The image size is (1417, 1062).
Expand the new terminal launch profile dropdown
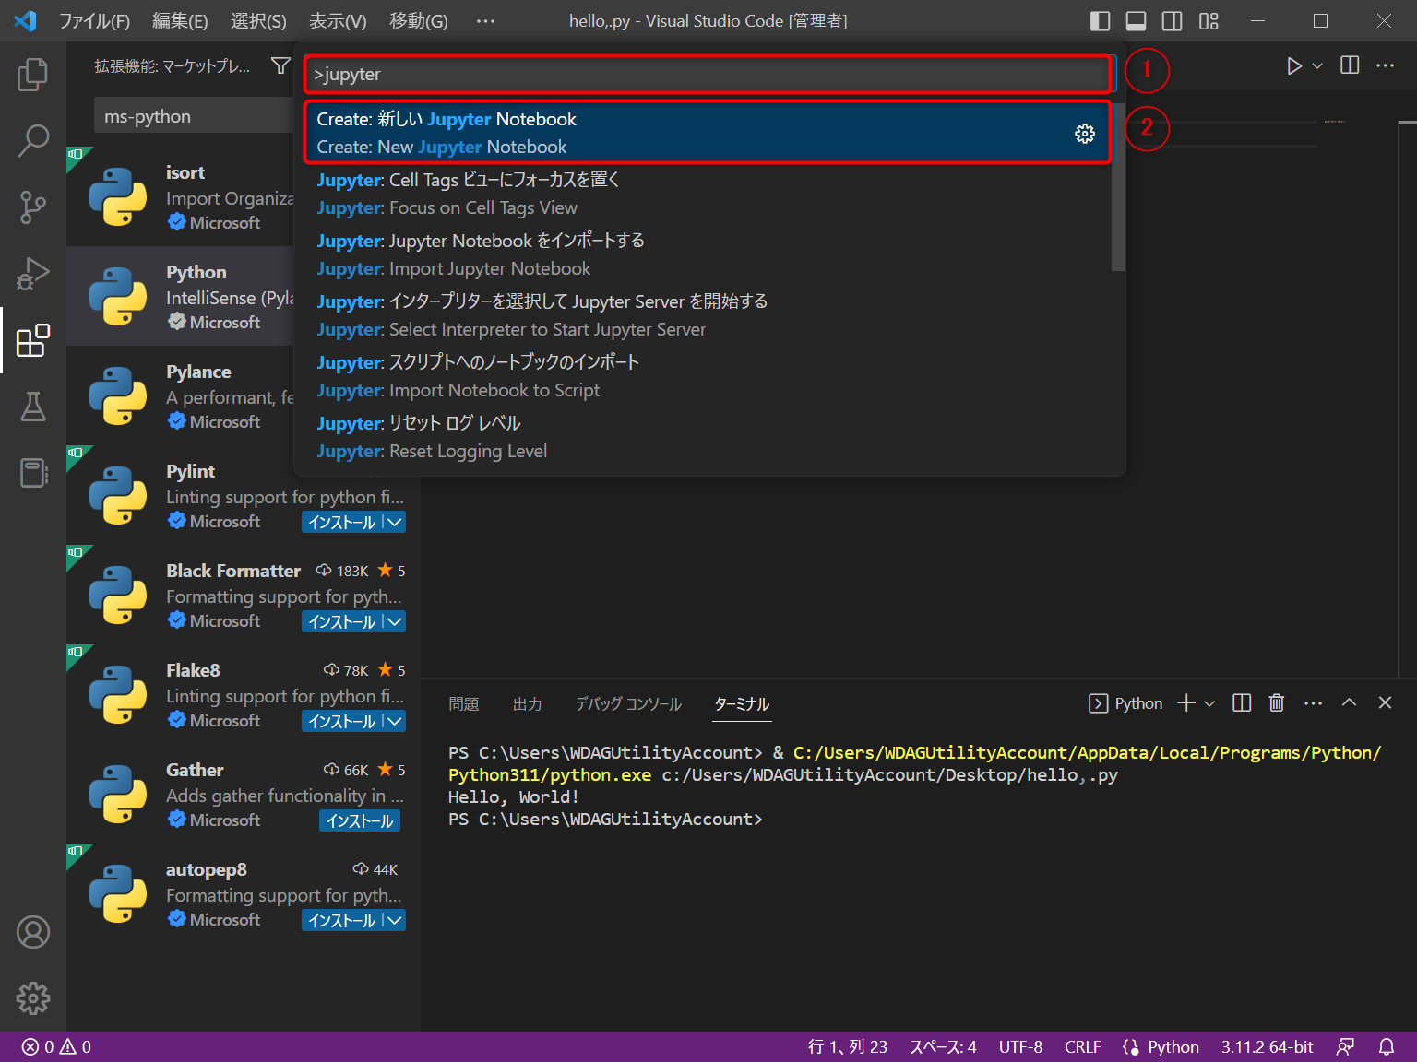point(1209,703)
